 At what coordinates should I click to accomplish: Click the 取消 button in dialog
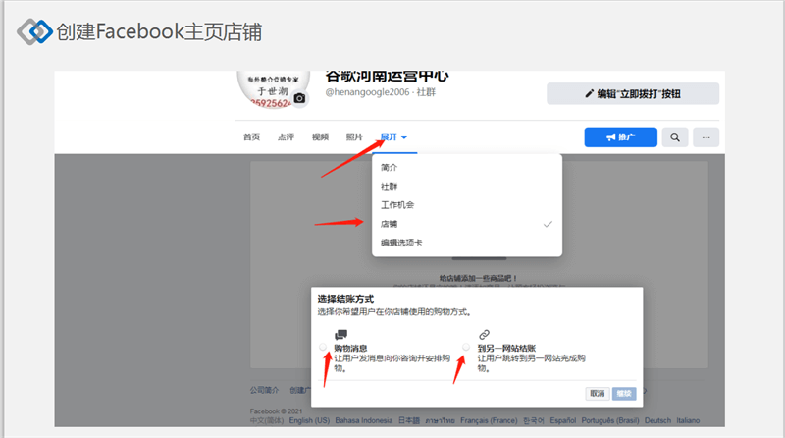(x=598, y=394)
